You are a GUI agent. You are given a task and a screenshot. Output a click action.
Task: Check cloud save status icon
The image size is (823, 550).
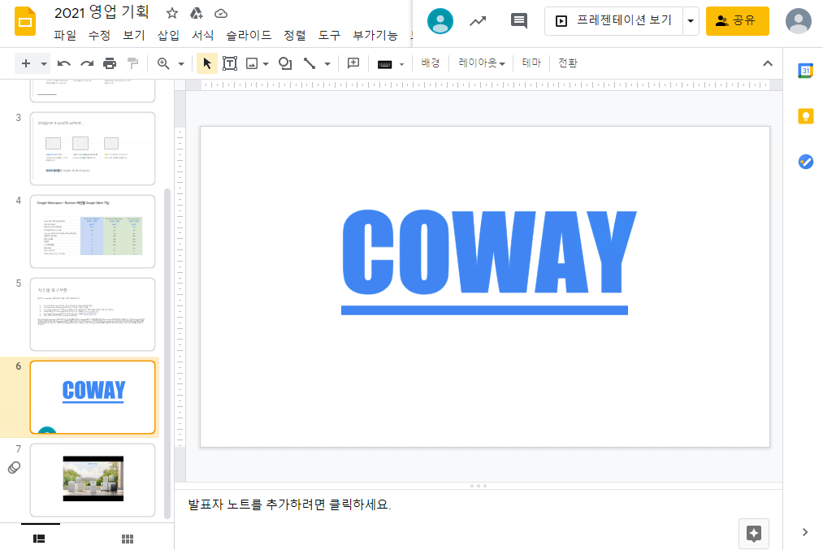pos(221,13)
